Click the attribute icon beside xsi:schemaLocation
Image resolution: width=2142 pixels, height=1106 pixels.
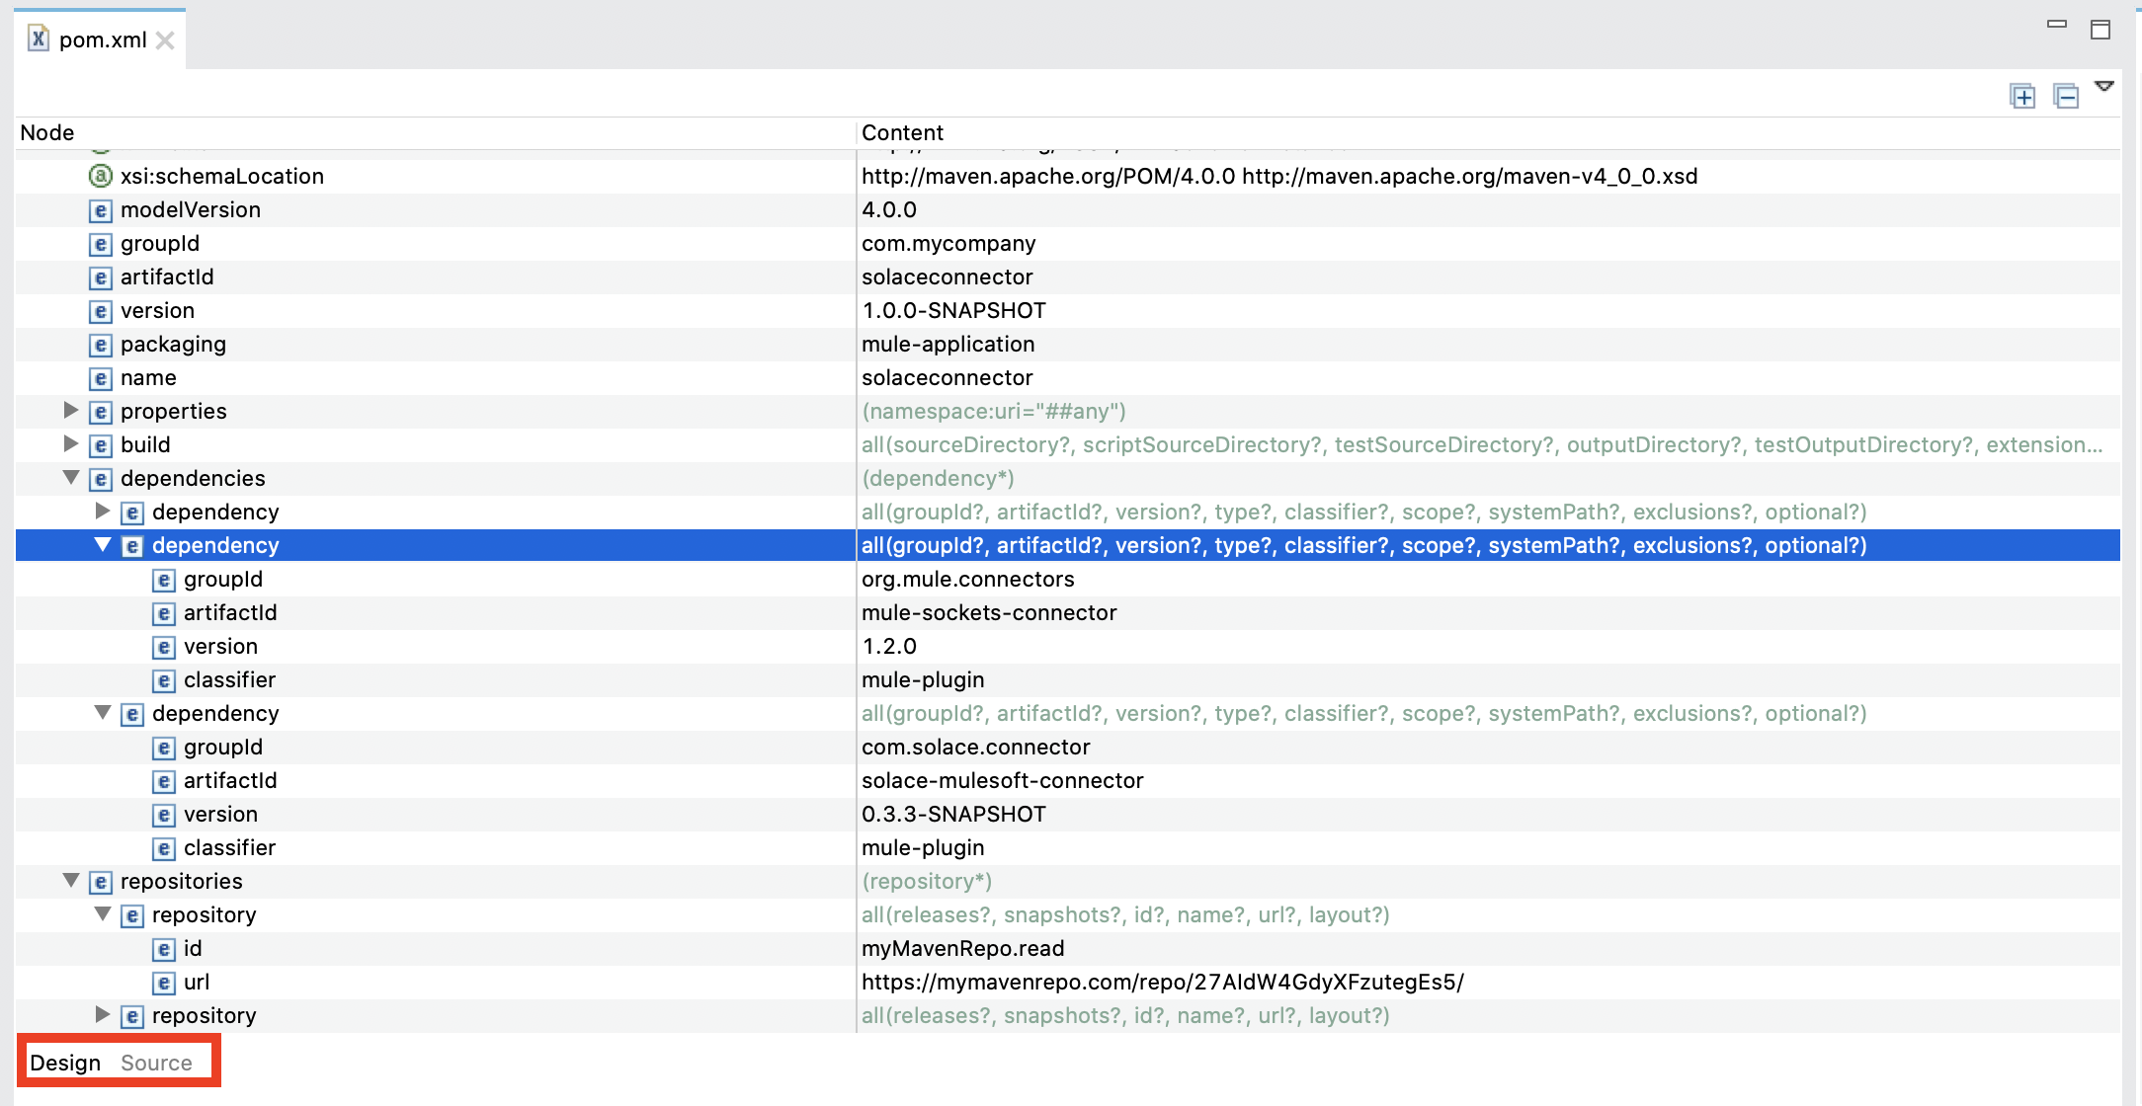101,176
